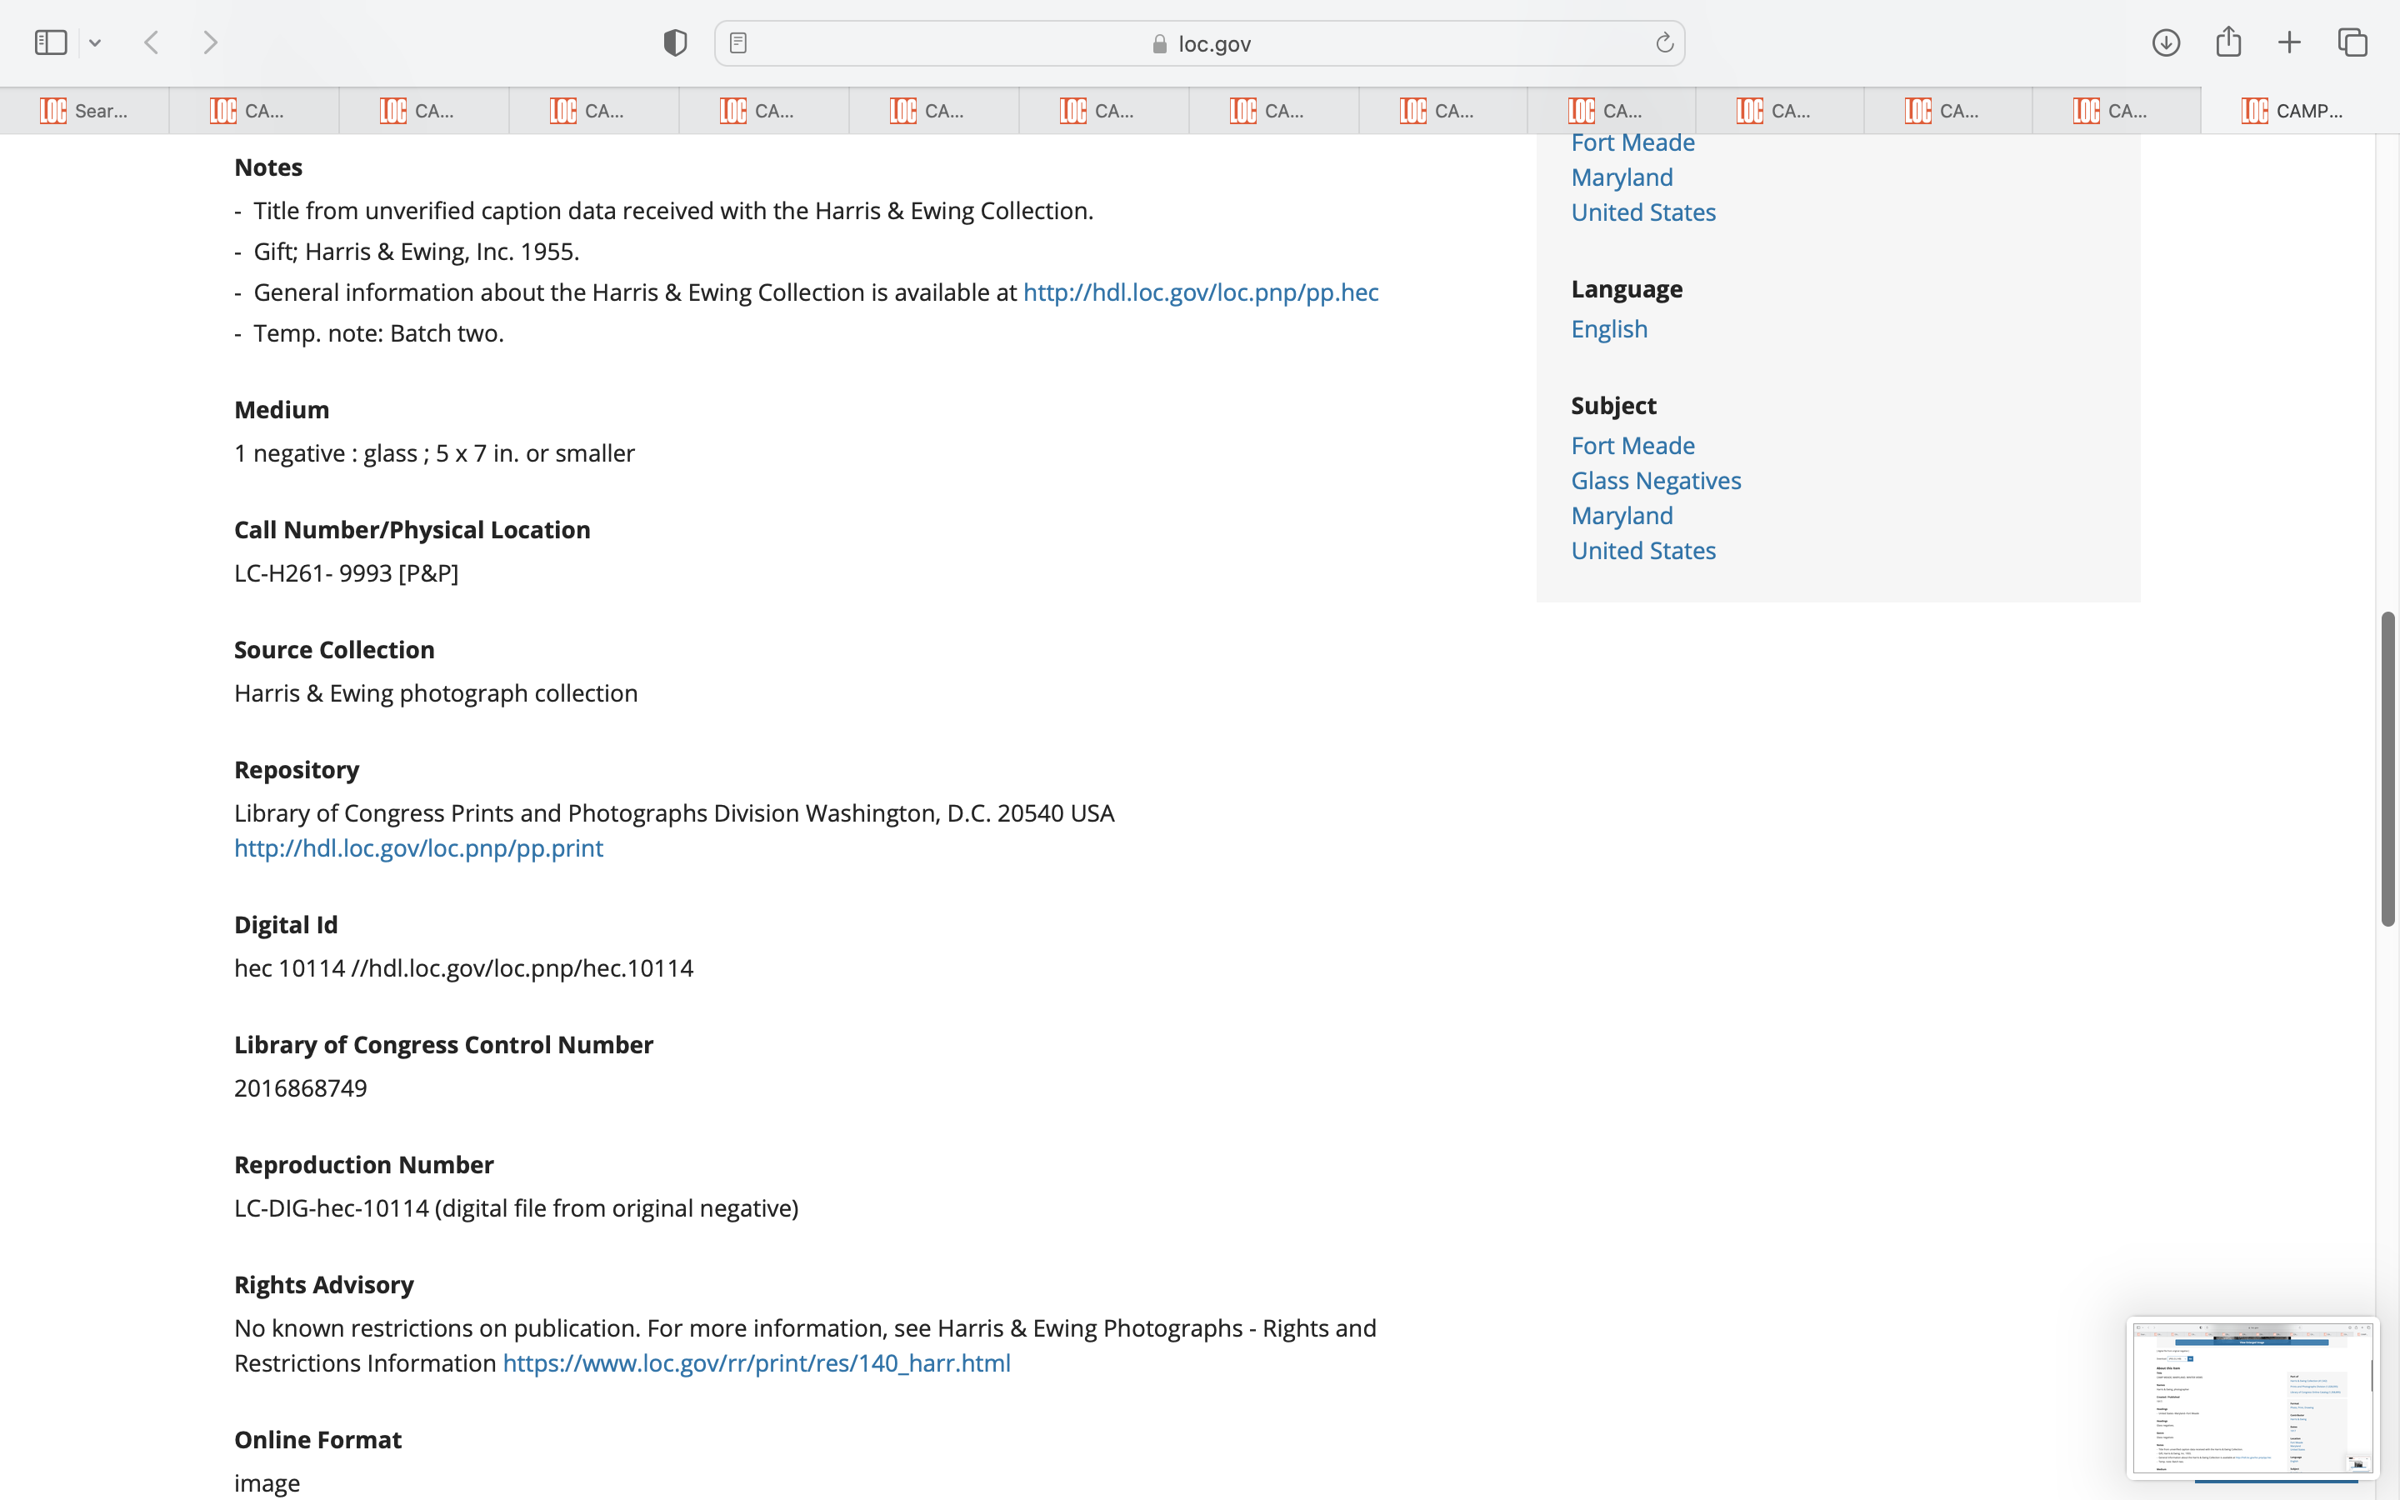Toggle the Safari sidebar icon

coord(51,42)
